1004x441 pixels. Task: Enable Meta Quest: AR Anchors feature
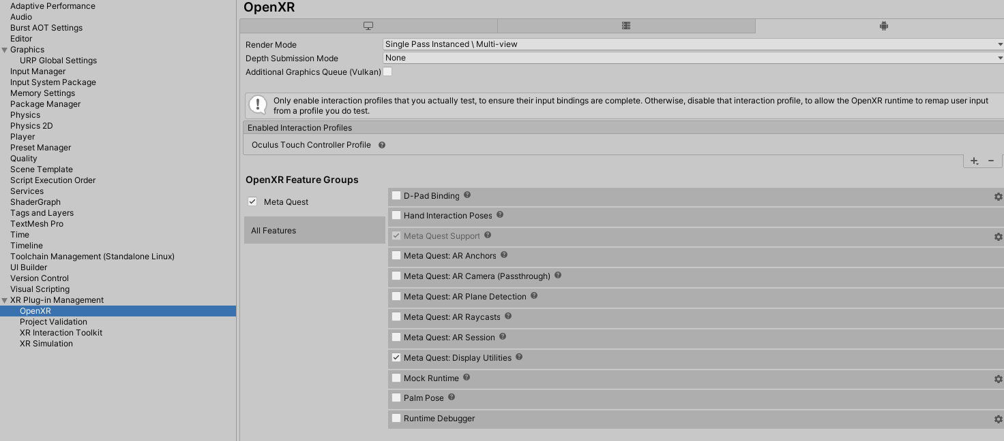(396, 255)
